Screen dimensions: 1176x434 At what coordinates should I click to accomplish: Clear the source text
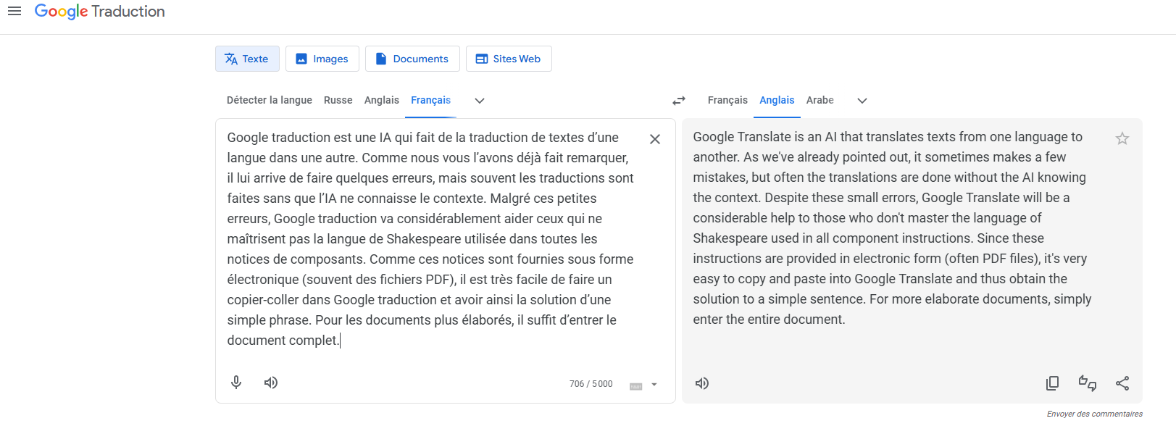pos(655,139)
